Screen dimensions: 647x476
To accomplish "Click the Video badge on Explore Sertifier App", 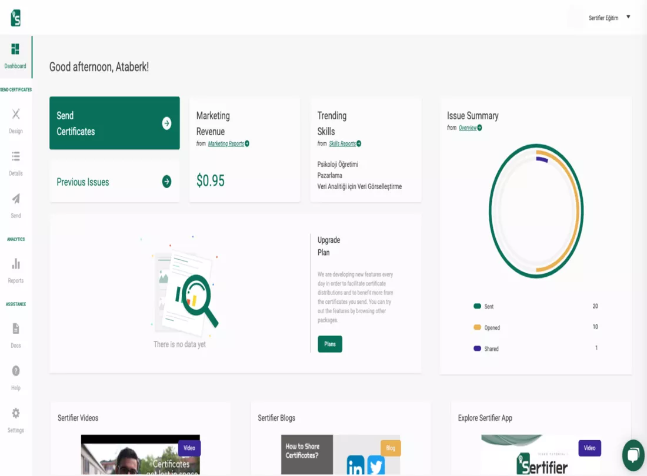I will pos(589,448).
